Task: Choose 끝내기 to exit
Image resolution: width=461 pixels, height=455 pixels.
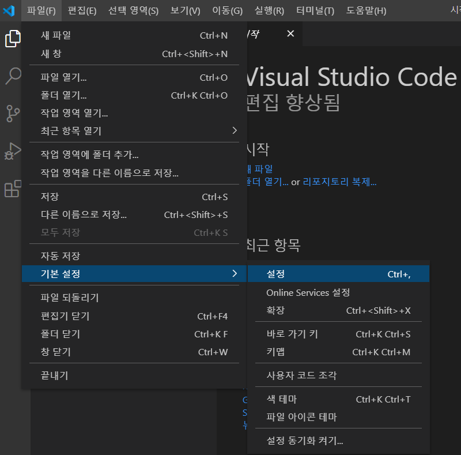Action: 134,375
